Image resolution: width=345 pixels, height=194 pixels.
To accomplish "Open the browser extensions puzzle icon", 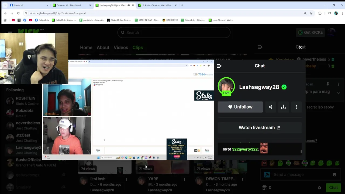I will pos(320,13).
